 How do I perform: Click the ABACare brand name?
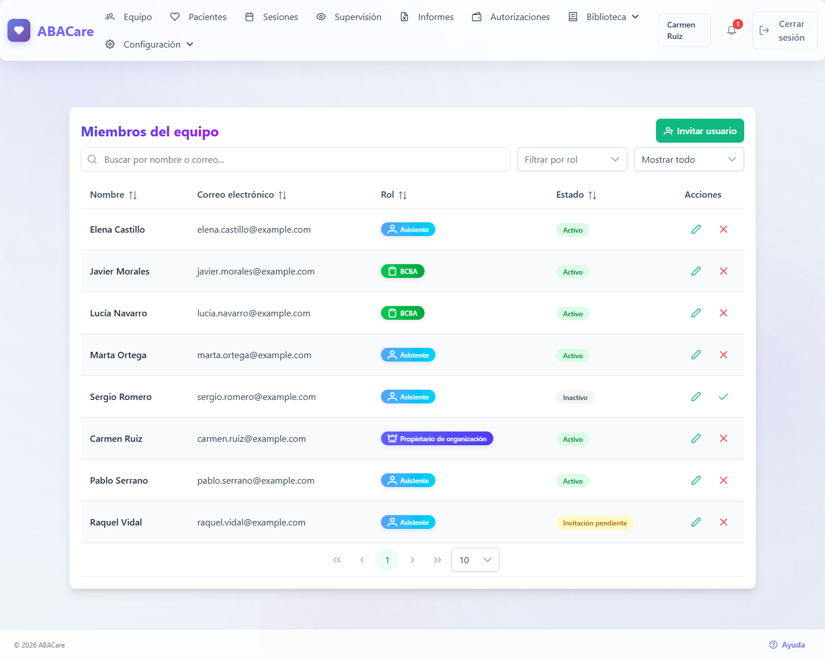[x=65, y=31]
